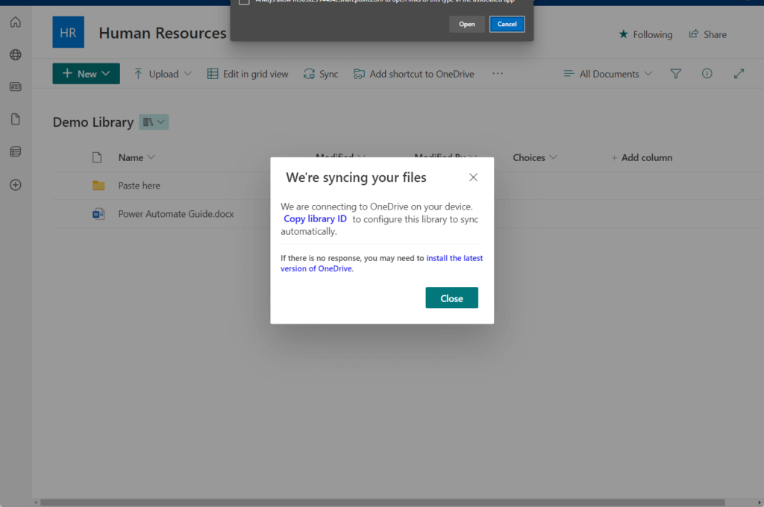
Task: Close the syncing dialog with X
Action: (x=473, y=177)
